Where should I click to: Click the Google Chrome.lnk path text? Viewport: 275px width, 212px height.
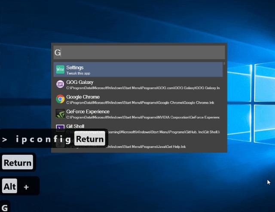coord(140,103)
